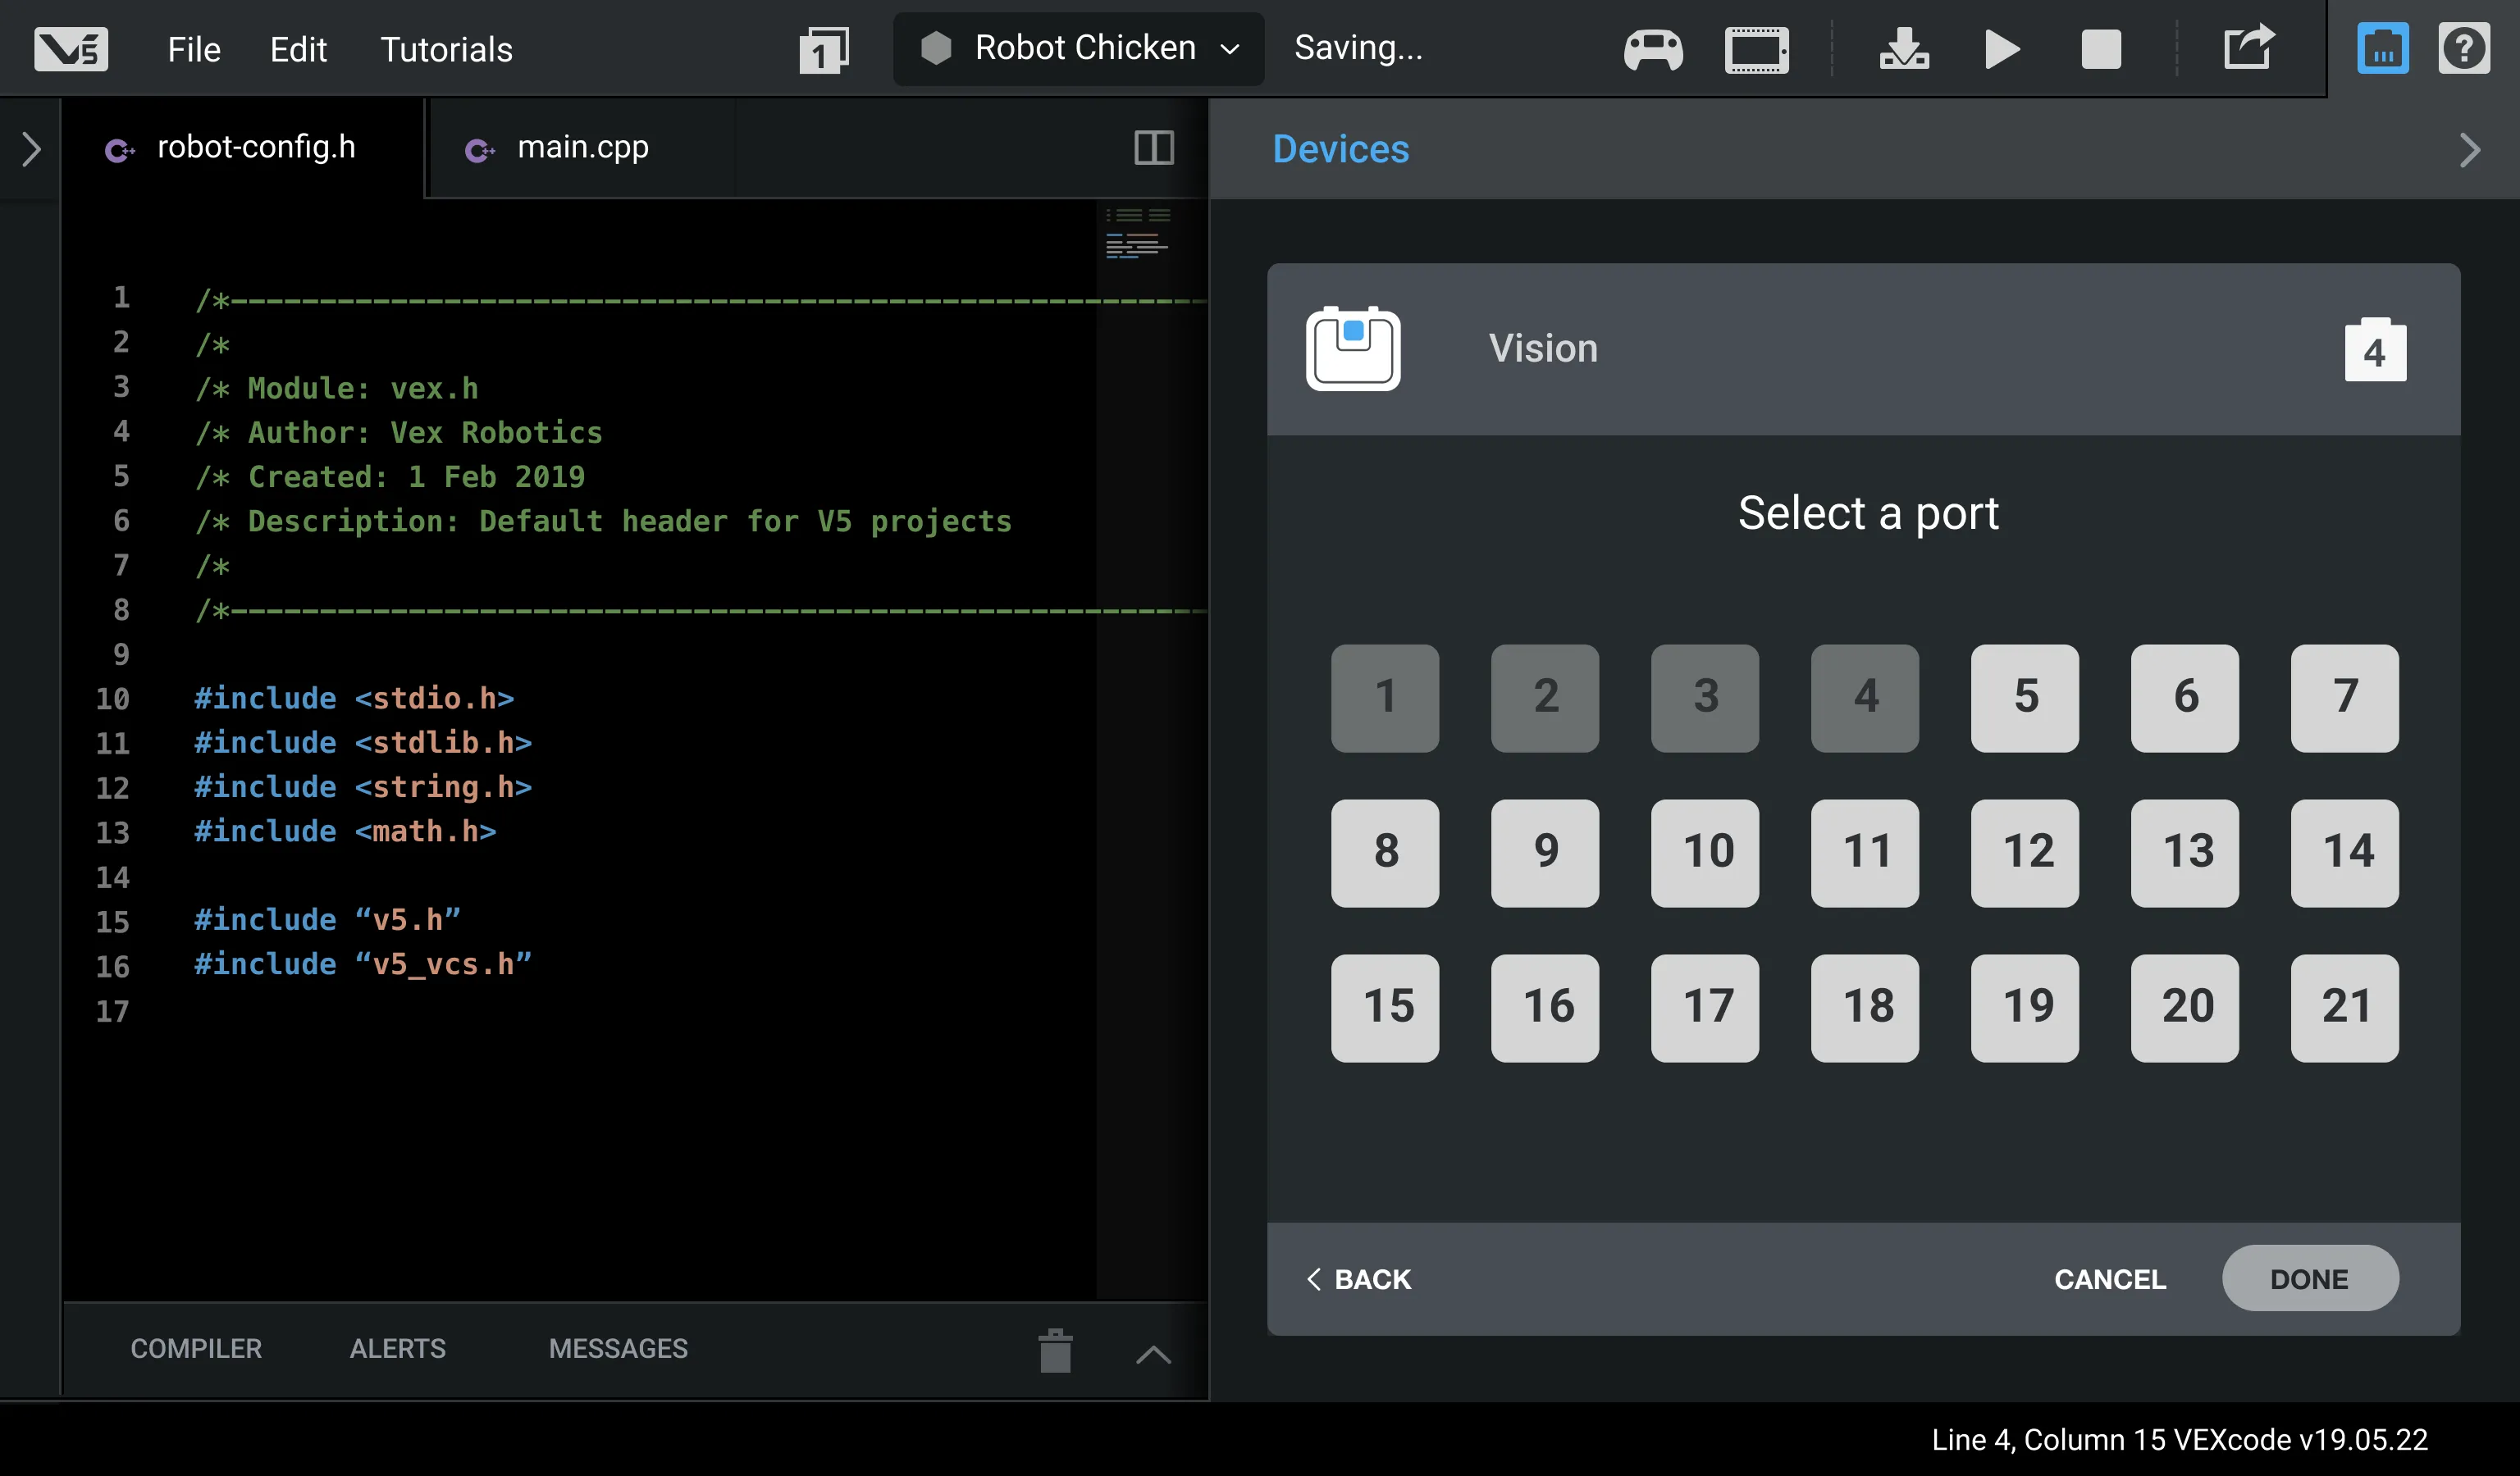Collapse Devices panel with right chevron
This screenshot has height=1476, width=2520.
(2469, 150)
